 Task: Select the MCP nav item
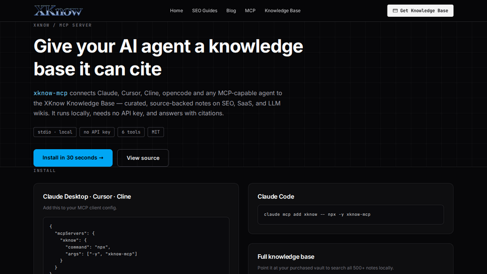point(250,11)
